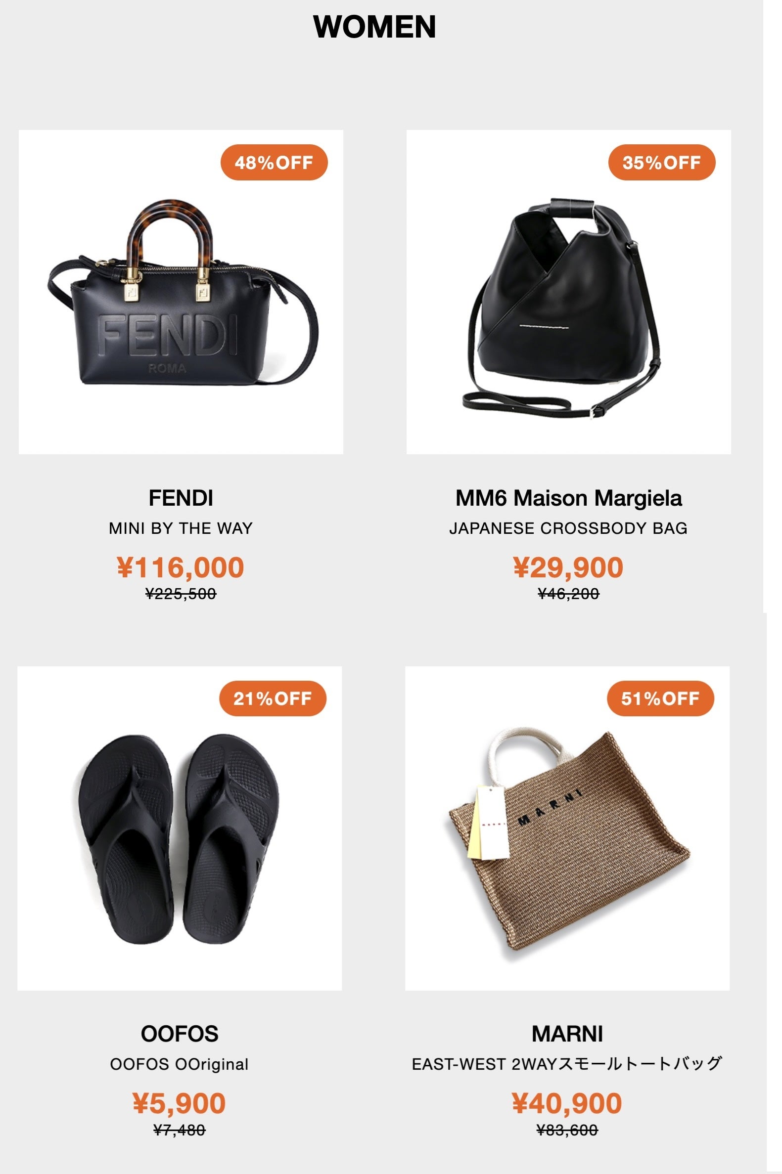Open the MM6 Maison Margiela brand link

(568, 498)
